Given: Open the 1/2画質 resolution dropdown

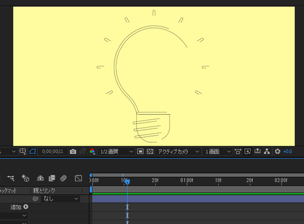Looking at the screenshot, I should click(116, 151).
